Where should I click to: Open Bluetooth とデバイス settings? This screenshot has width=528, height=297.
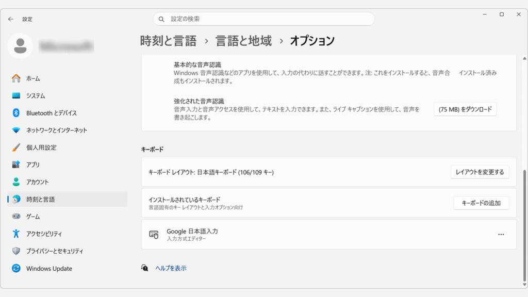[68, 113]
